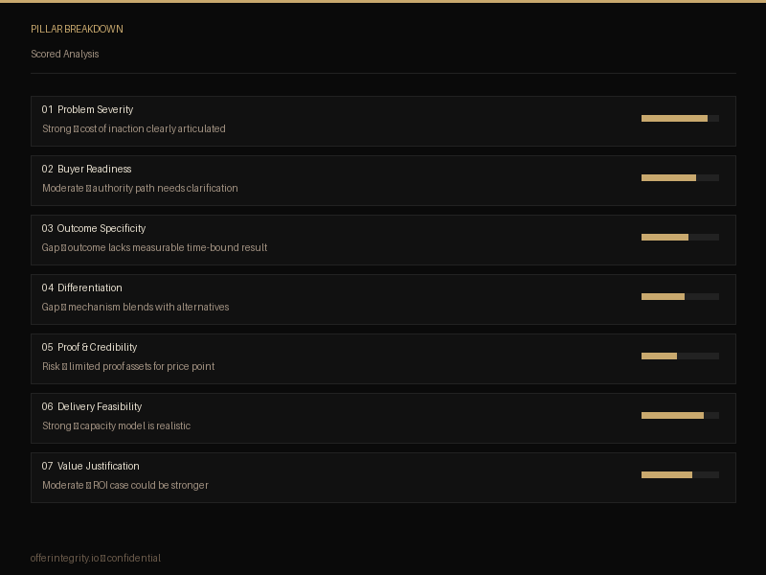Select the 02 Buyer Readiness title
The image size is (766, 575).
pos(86,170)
